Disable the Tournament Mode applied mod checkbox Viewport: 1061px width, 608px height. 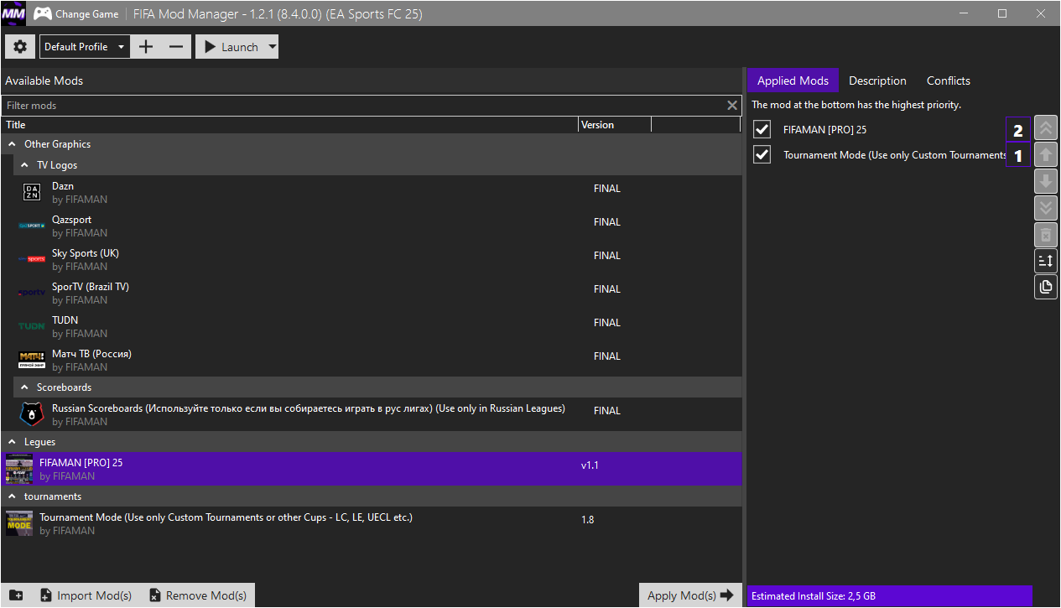pos(762,155)
